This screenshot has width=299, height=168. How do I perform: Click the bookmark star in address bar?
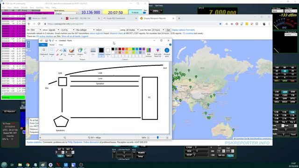point(220,24)
